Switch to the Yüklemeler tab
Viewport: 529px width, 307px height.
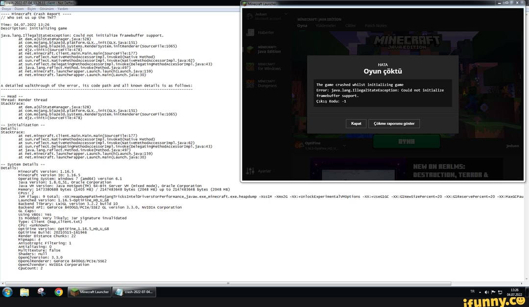click(326, 25)
